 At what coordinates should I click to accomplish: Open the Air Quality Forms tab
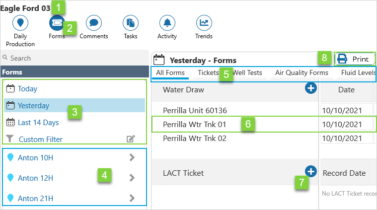[302, 73]
